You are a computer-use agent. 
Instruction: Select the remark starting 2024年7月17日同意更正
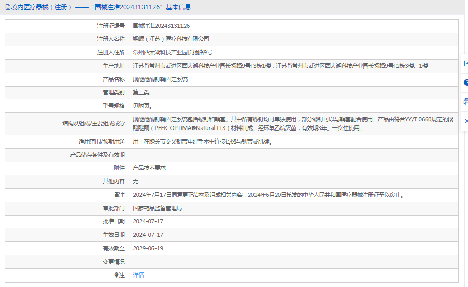(x=268, y=195)
